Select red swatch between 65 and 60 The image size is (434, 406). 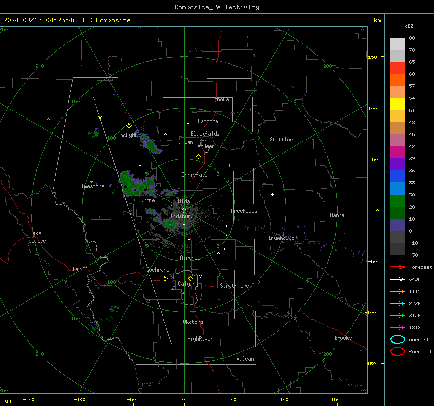coord(397,68)
